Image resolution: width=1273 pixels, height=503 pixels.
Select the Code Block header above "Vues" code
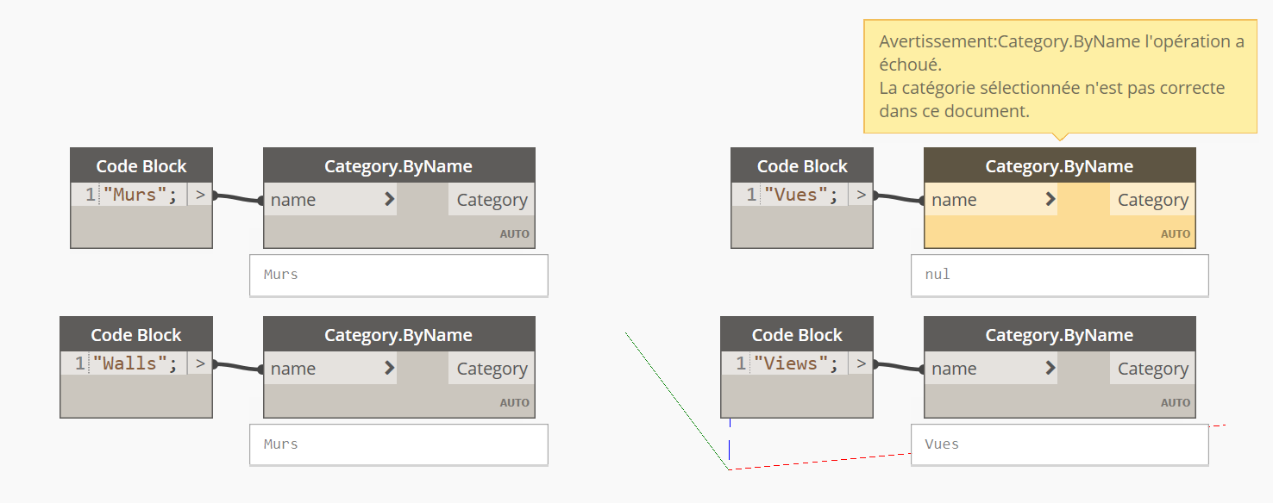(x=802, y=166)
